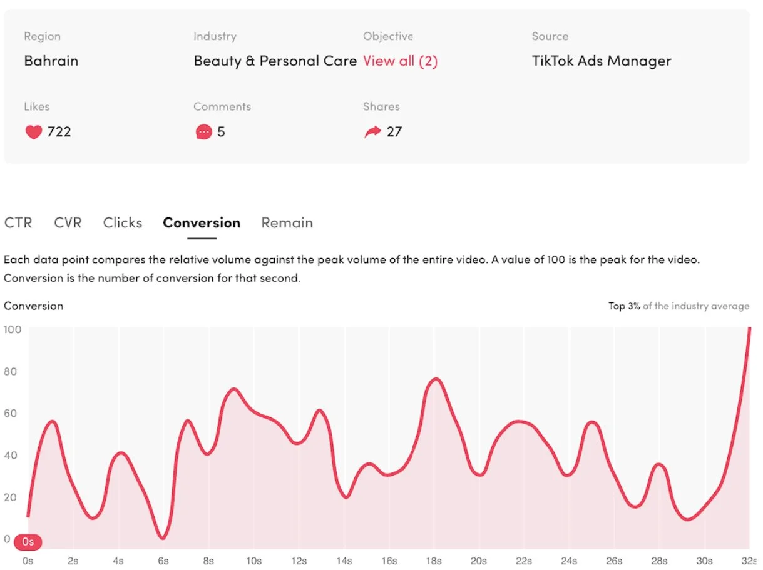Click the curve's lowest dip at 6s
This screenshot has height=570, width=763.
[163, 537]
